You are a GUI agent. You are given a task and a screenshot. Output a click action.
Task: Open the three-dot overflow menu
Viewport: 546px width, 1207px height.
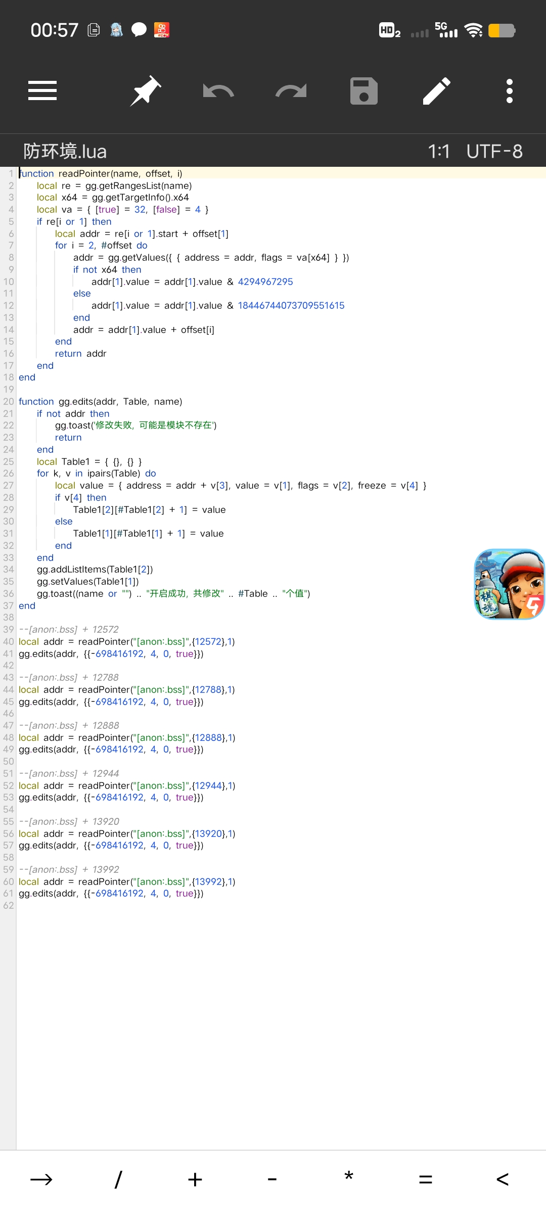(x=510, y=91)
